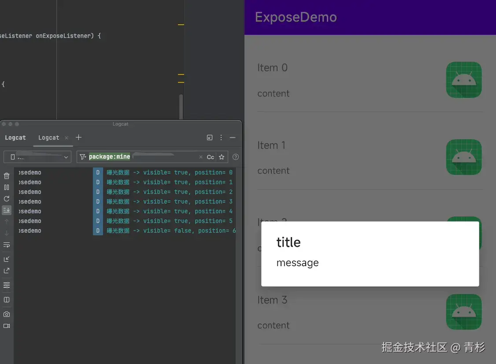The height and width of the screenshot is (364, 496).
Task: Jump to previous occurrence with up arrow
Action: click(7, 221)
